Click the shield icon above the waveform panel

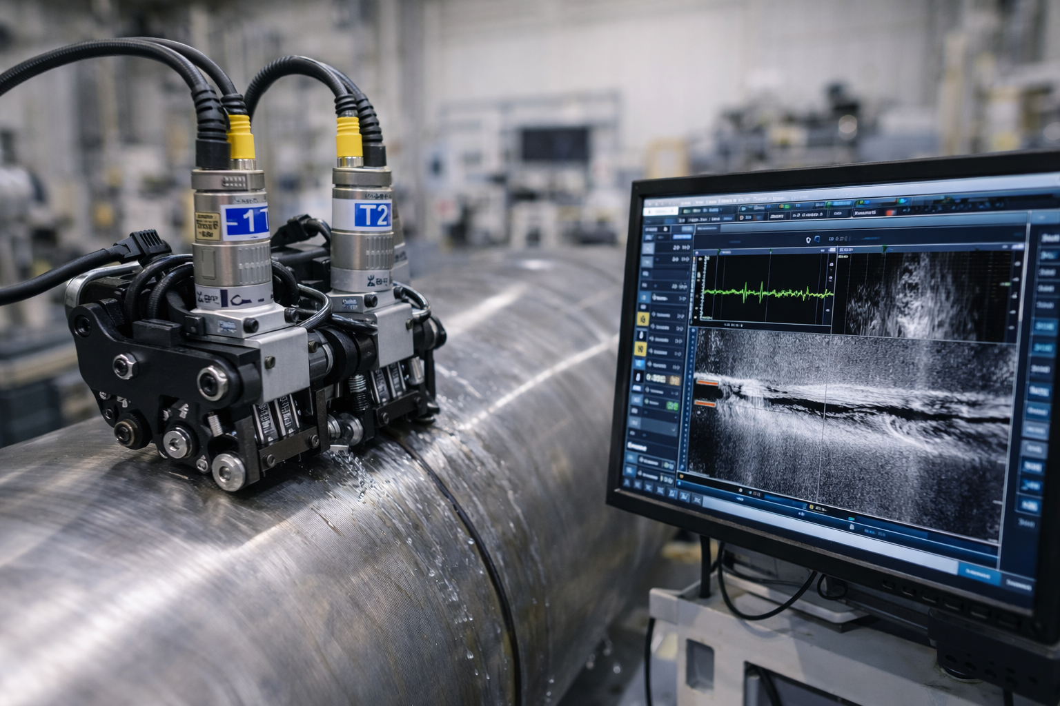(x=807, y=239)
